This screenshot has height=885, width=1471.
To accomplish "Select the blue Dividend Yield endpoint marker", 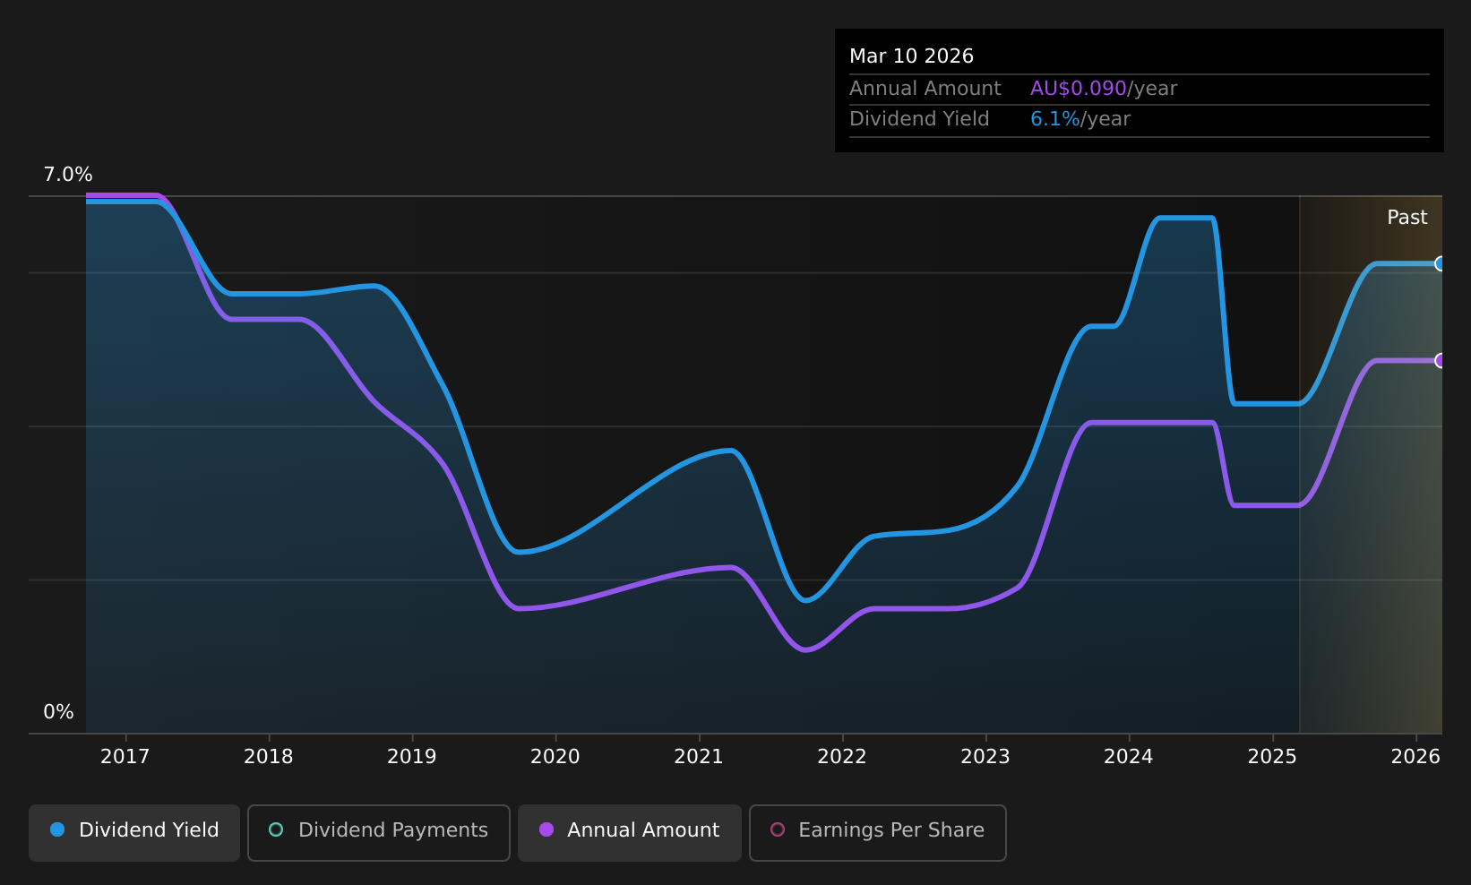I will (x=1441, y=263).
